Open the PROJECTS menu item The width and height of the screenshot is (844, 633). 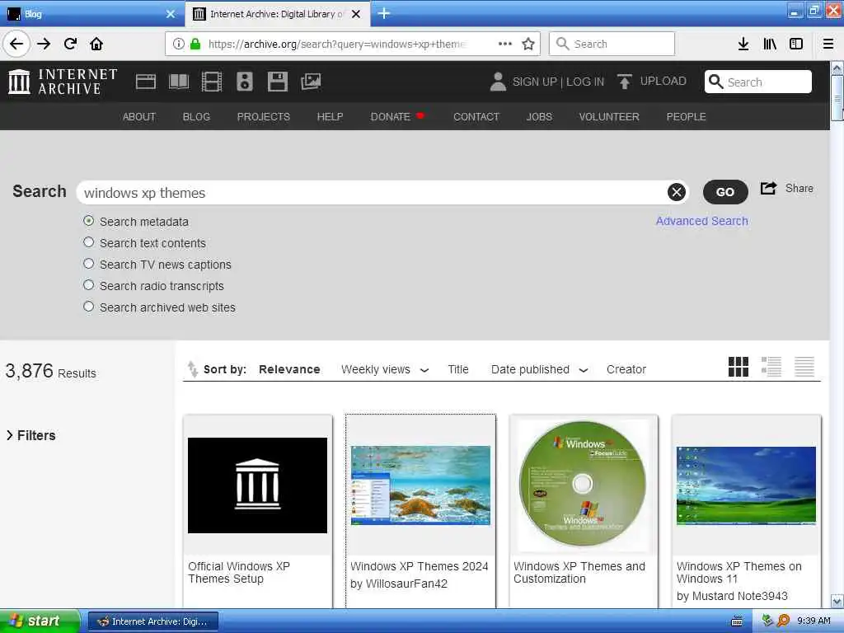click(x=264, y=117)
